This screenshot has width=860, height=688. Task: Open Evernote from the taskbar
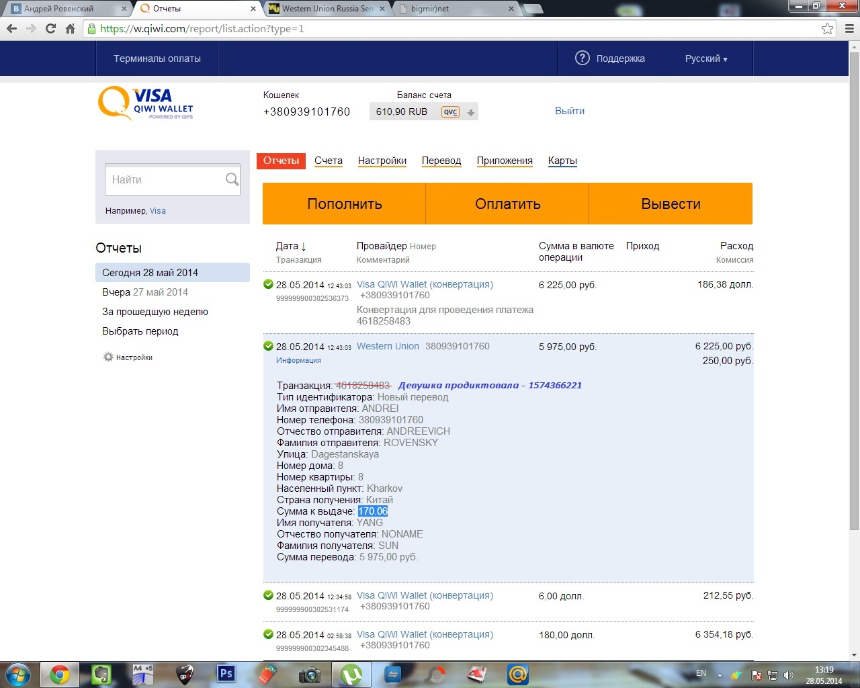(x=101, y=675)
